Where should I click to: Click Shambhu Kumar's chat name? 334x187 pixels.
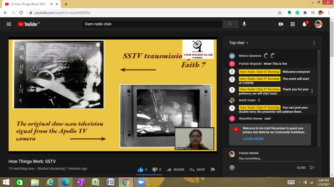click(x=250, y=119)
